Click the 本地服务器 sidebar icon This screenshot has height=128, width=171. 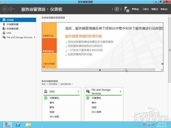pyautogui.click(x=4, y=24)
